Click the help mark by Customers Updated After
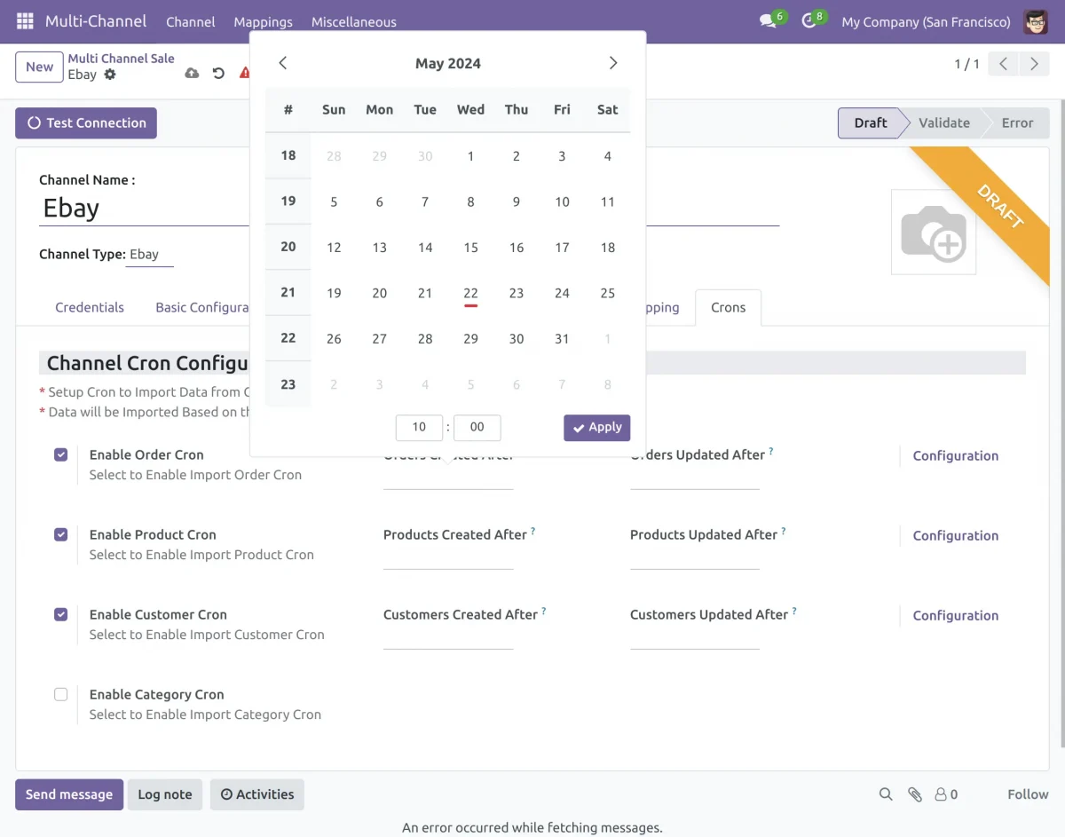 (794, 612)
